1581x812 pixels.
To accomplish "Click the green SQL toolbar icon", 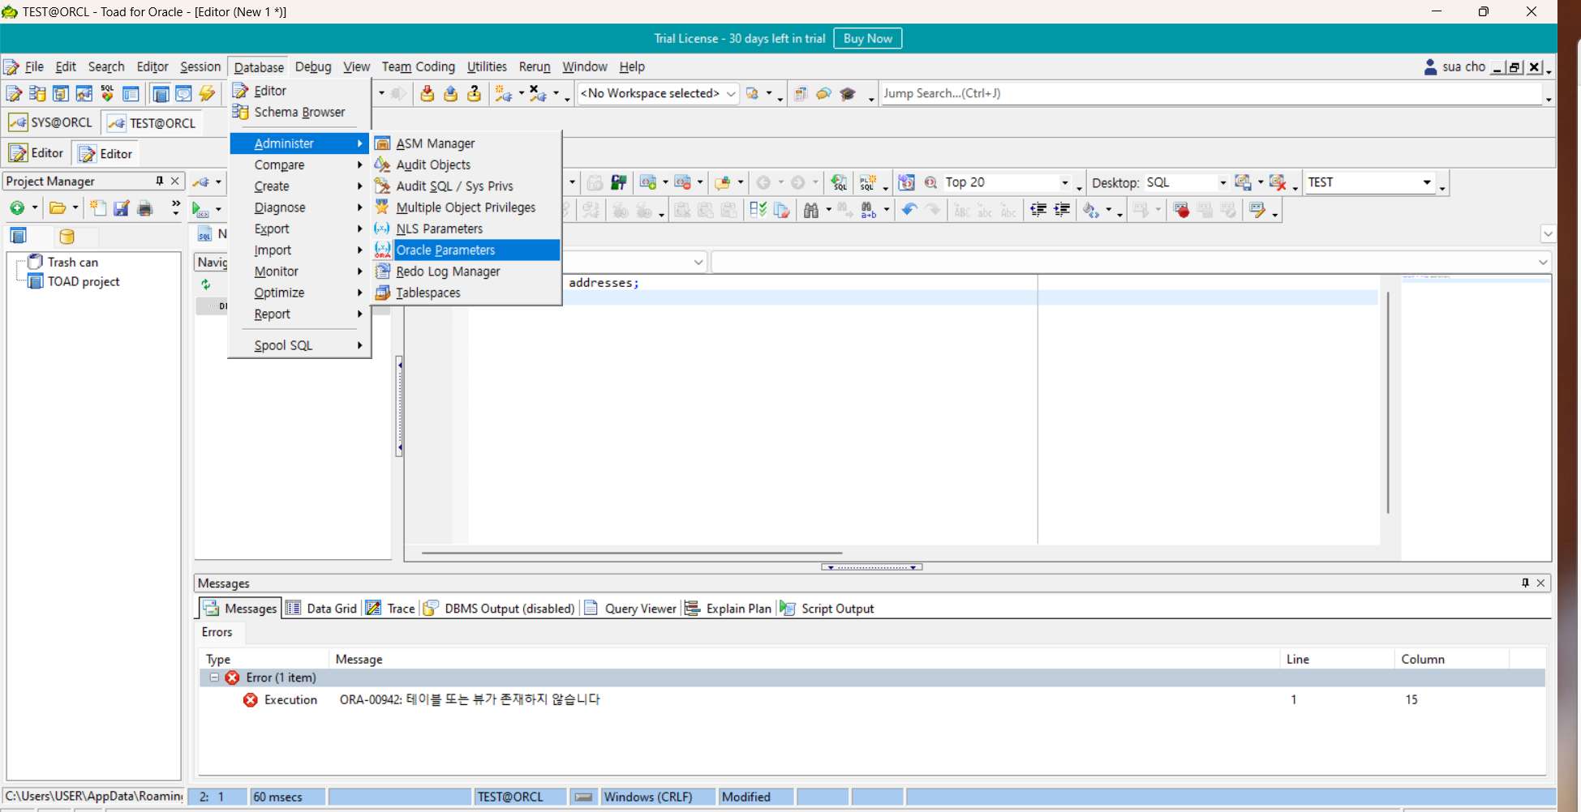I will point(840,183).
